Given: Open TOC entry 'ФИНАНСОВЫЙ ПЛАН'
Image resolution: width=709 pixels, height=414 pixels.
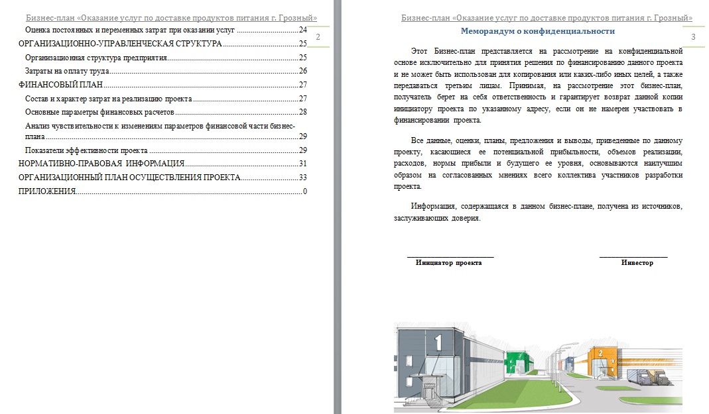Looking at the screenshot, I should pos(162,85).
